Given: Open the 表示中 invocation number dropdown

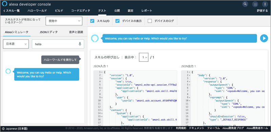Looking at the screenshot, I should point(144,57).
